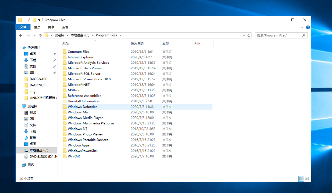Switch to details view in status bar
This screenshot has height=193, width=332.
point(302,179)
